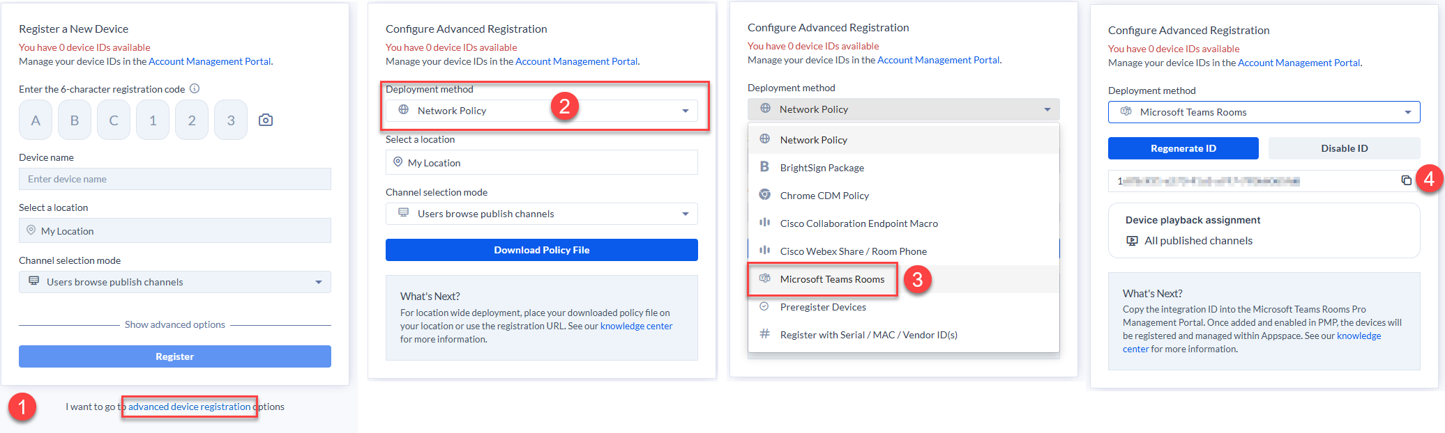Click the camera scan icon

click(x=266, y=120)
